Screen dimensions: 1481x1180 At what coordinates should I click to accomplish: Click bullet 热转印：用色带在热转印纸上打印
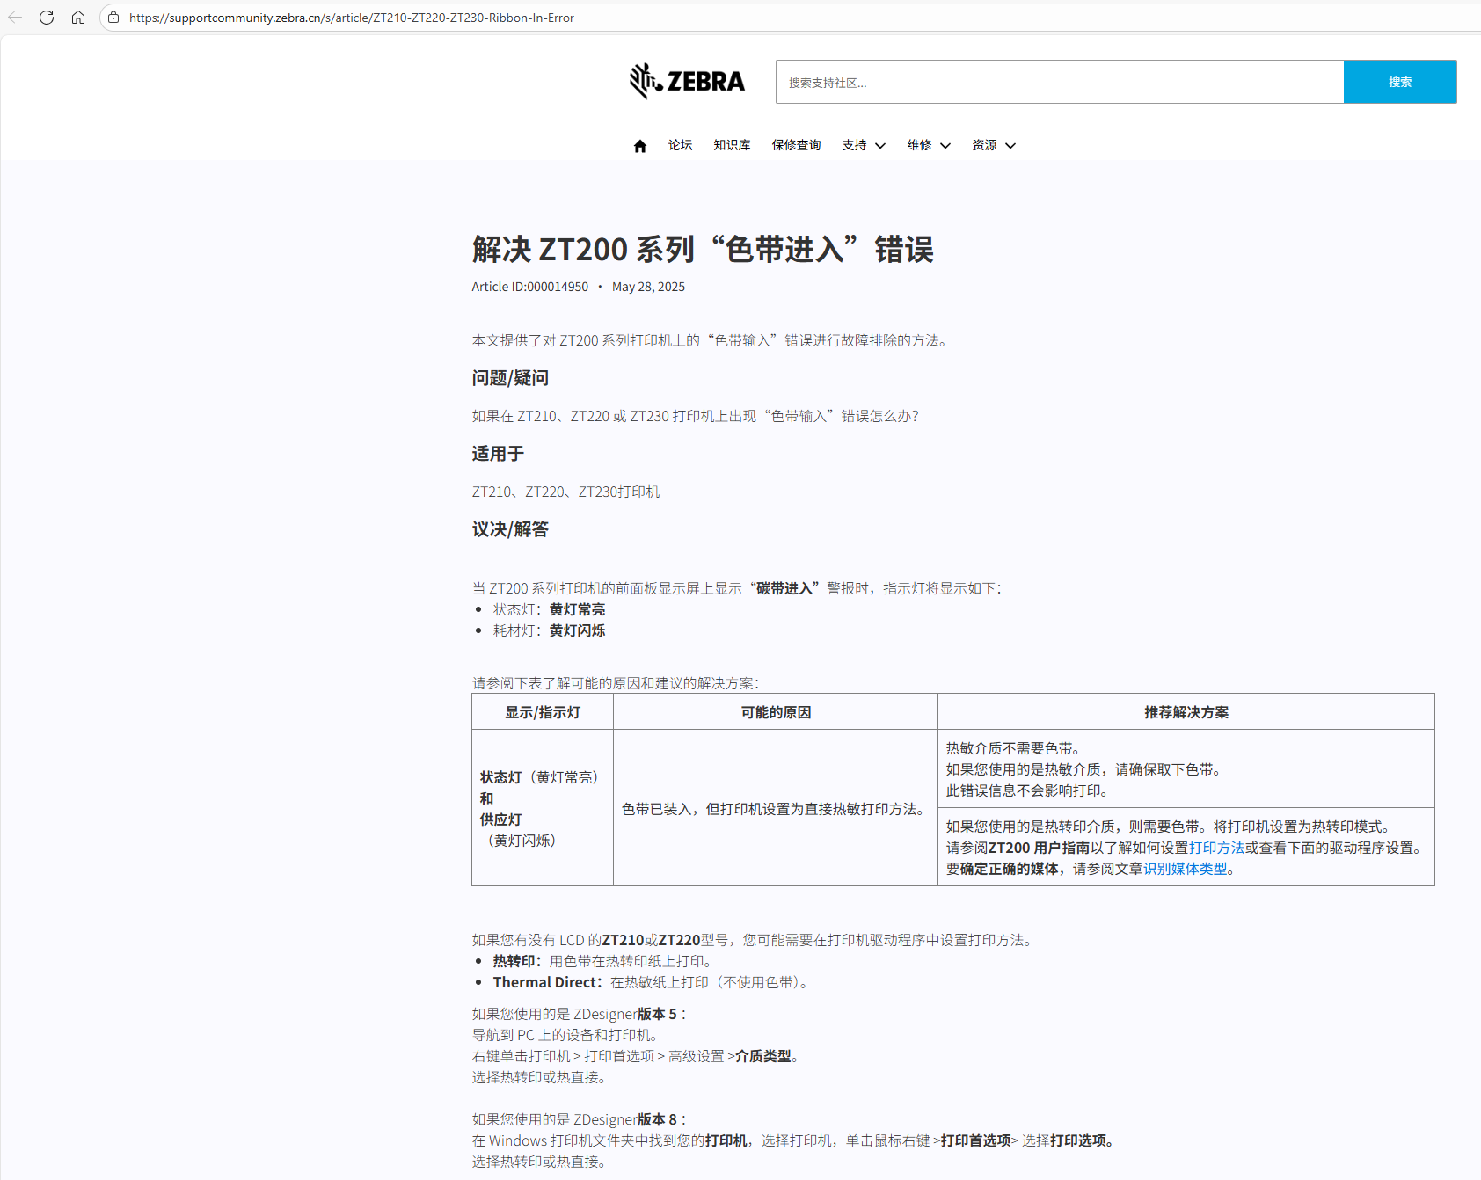coord(605,961)
